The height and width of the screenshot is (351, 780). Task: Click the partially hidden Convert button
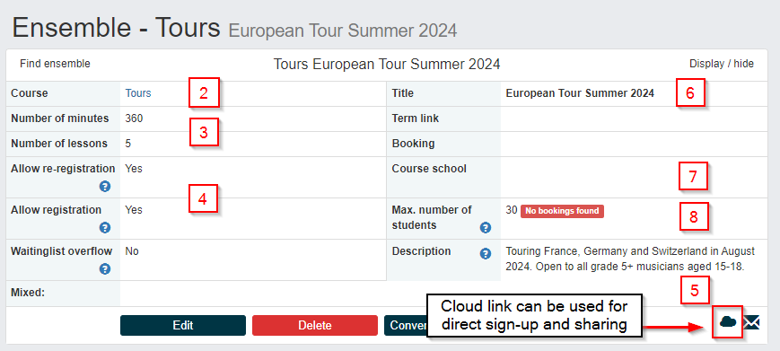click(x=406, y=326)
